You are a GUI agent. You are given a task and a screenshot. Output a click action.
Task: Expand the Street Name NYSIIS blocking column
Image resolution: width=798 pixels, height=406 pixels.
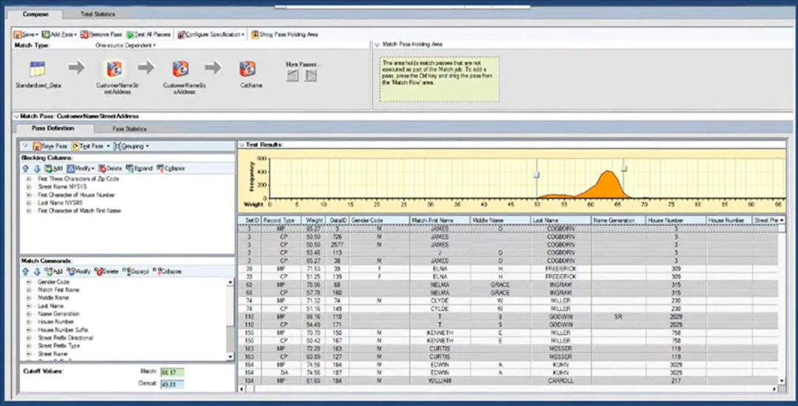click(28, 187)
